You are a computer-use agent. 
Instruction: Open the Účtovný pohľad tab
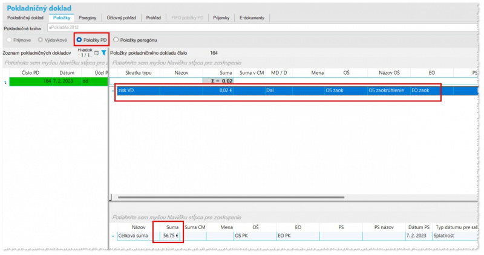coord(122,18)
